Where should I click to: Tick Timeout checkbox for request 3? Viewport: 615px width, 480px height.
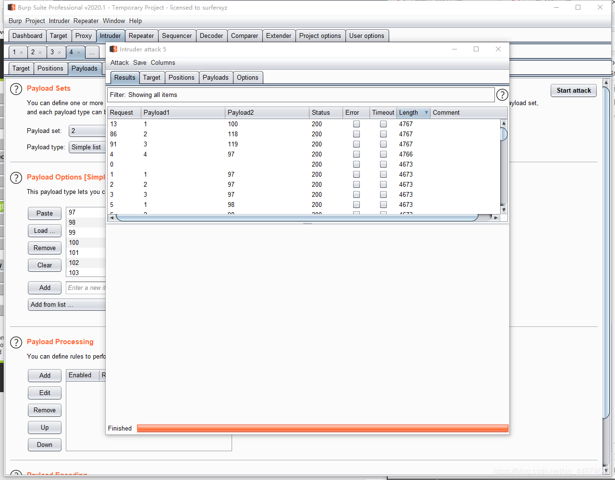pyautogui.click(x=383, y=194)
